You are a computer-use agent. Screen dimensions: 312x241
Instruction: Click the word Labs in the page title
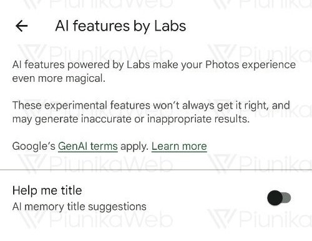click(x=170, y=26)
